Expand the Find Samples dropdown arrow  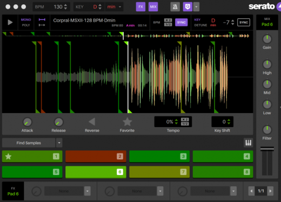[59, 143]
